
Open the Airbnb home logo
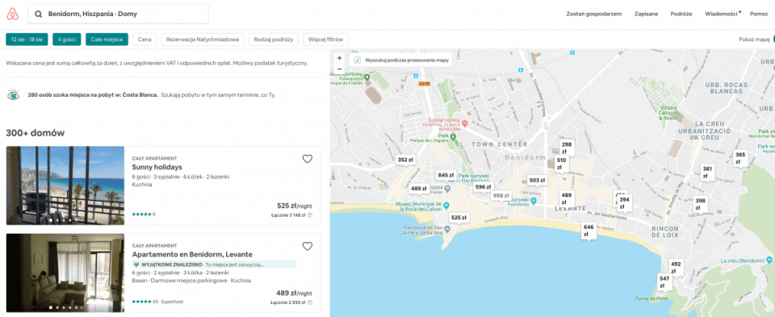[12, 15]
